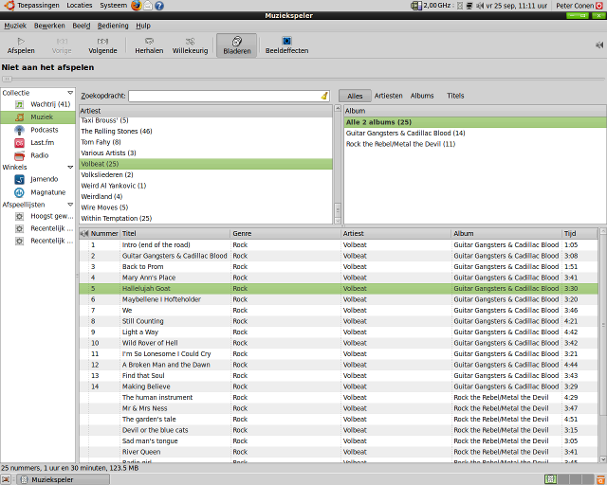
Task: Toggle Herhalen repeat mode
Action: coord(149,46)
